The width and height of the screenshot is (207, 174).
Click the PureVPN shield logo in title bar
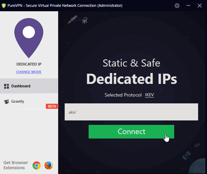tap(4, 6)
